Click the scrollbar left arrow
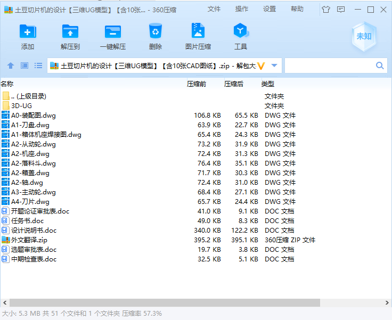 click(5, 302)
